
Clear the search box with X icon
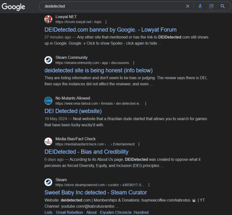pyautogui.click(x=187, y=6)
